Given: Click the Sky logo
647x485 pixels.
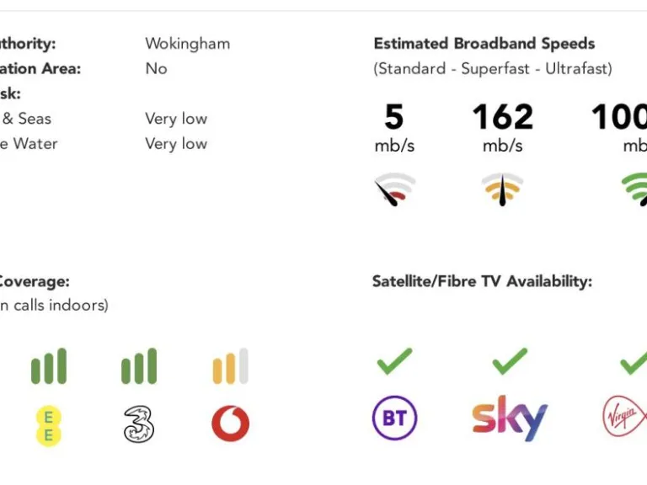Looking at the screenshot, I should coord(510,418).
